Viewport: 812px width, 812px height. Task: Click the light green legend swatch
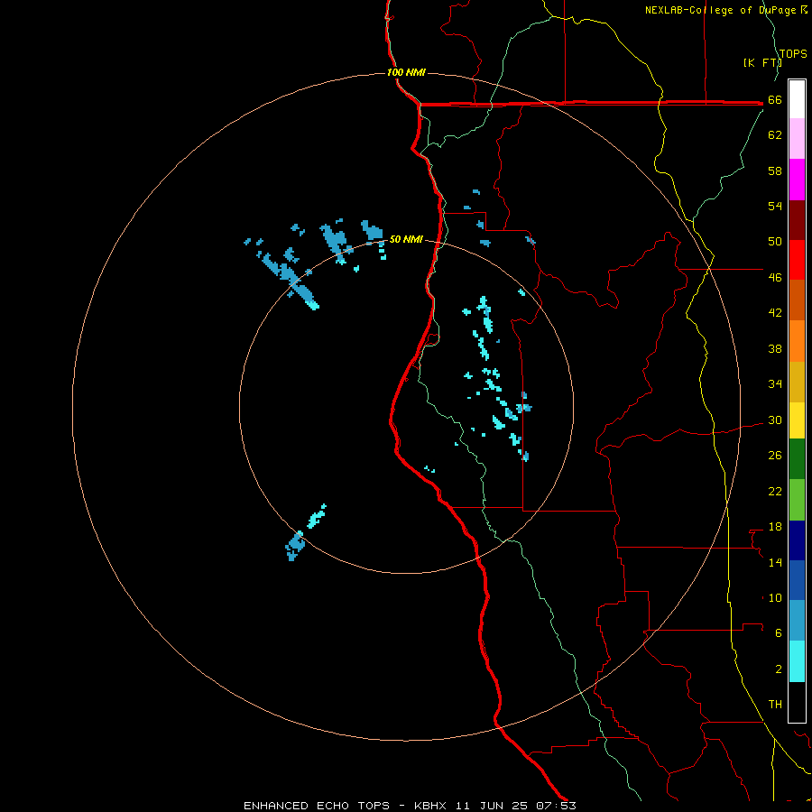tap(797, 500)
